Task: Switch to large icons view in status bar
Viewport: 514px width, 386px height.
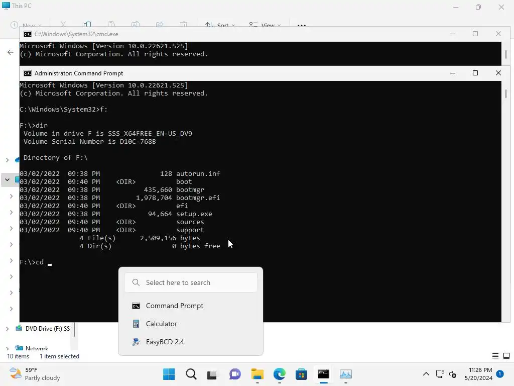Action: [506, 356]
